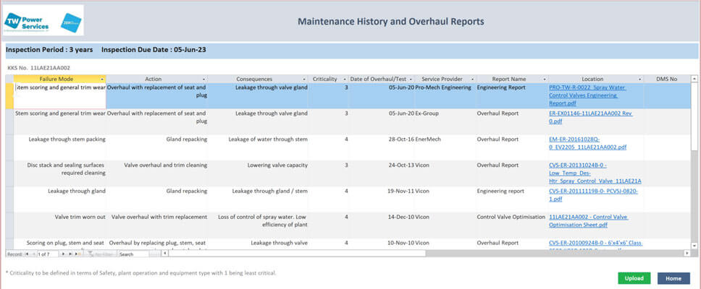Image resolution: width=701 pixels, height=289 pixels.
Task: Create a new blank record
Action: (x=76, y=254)
